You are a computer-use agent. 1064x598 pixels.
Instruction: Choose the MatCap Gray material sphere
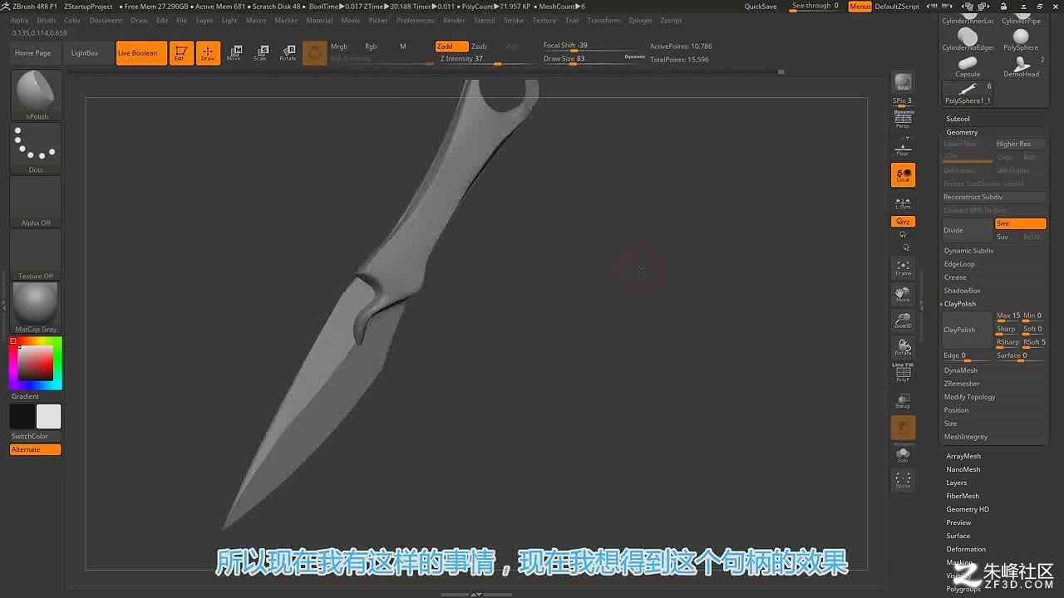36,307
